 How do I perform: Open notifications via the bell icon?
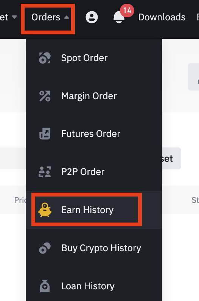tap(119, 17)
